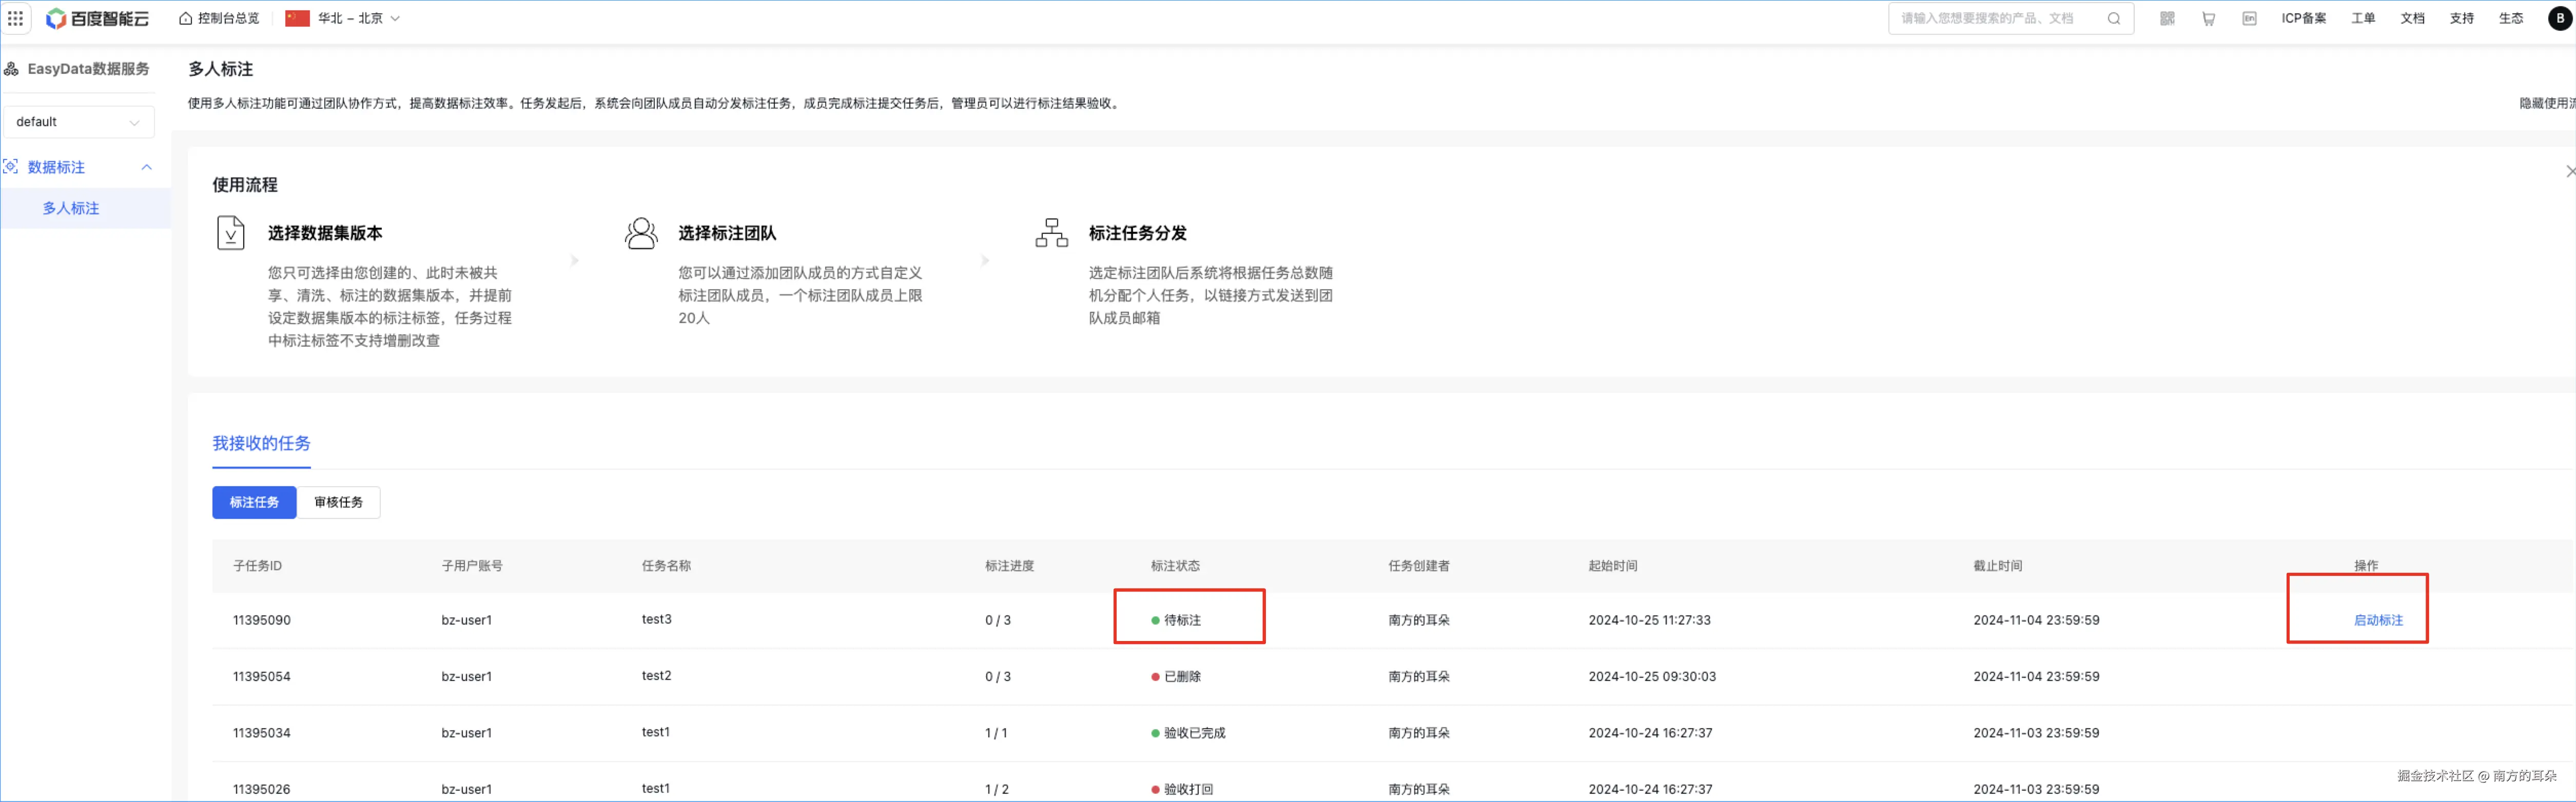Open the 生态 menu
Image resolution: width=2576 pixels, height=802 pixels.
pyautogui.click(x=2510, y=18)
